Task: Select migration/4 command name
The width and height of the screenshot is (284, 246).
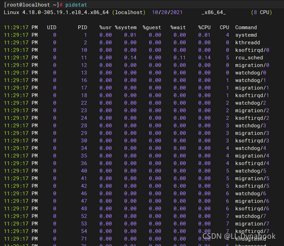Action: (x=252, y=156)
